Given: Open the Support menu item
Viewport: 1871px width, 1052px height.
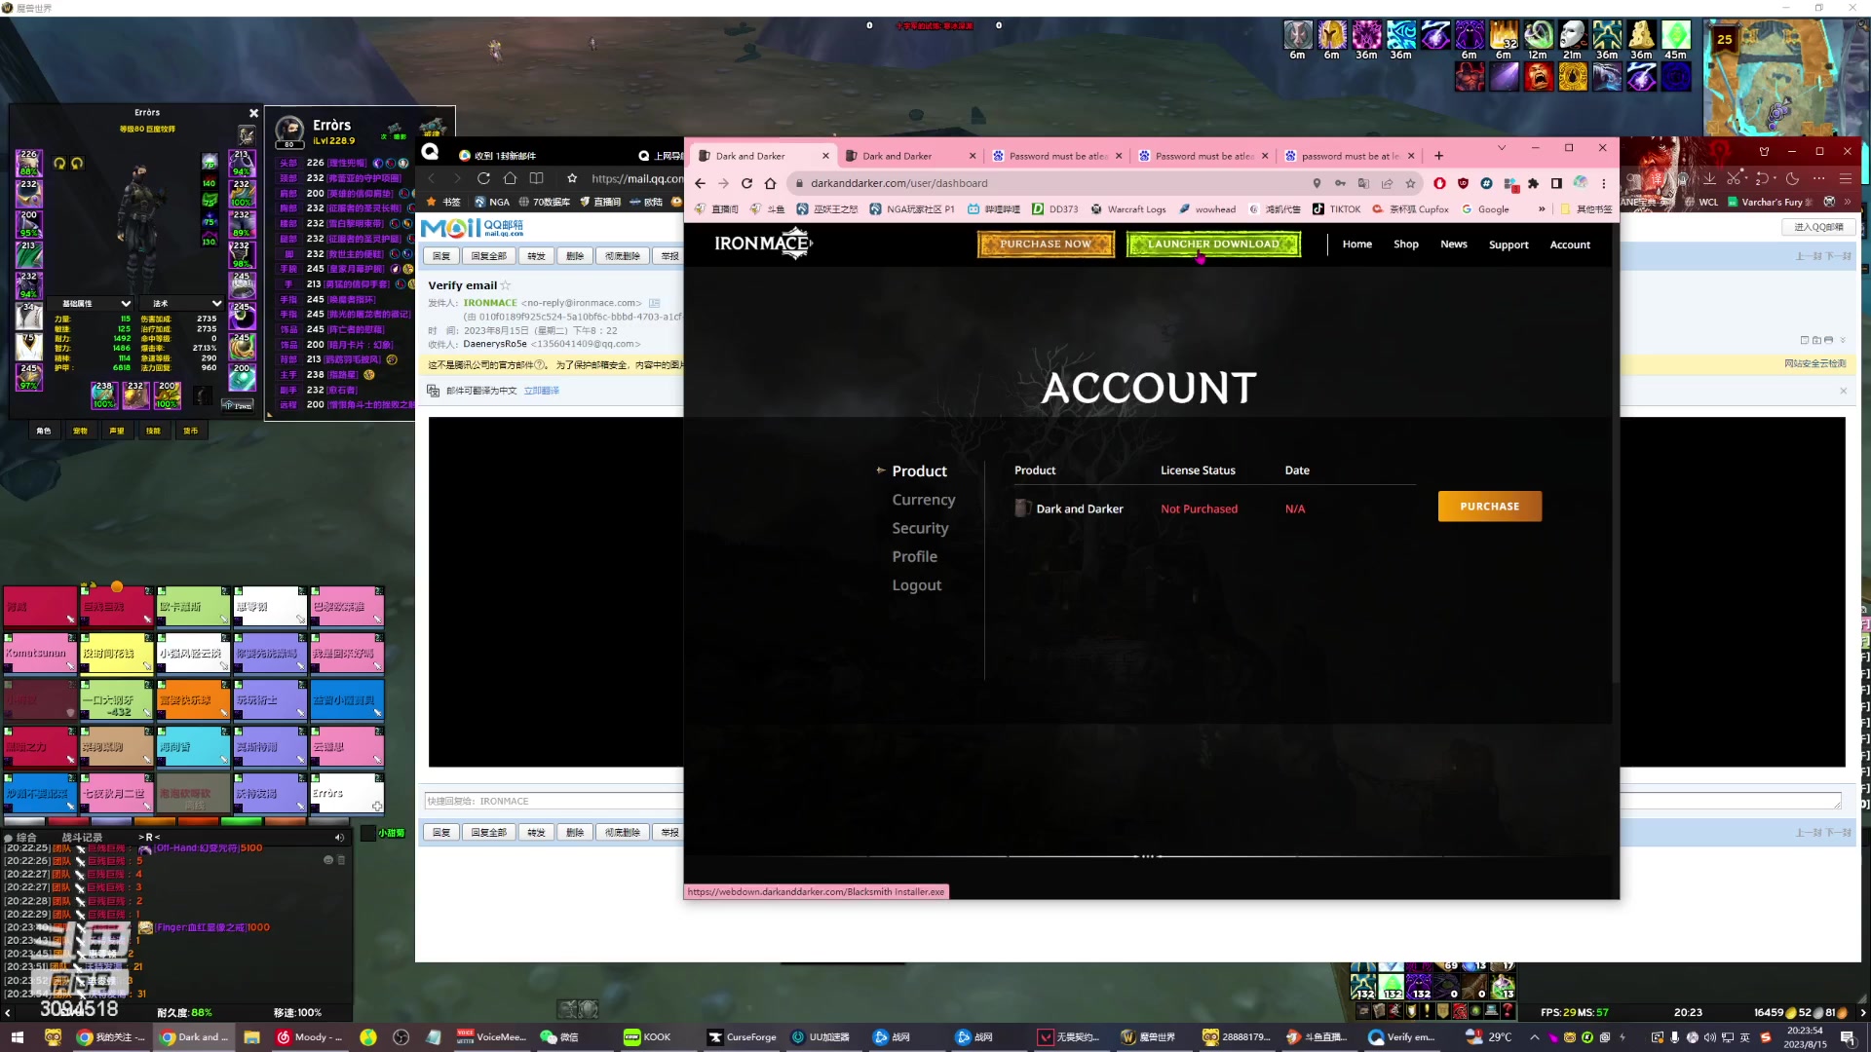Looking at the screenshot, I should pos(1508,245).
